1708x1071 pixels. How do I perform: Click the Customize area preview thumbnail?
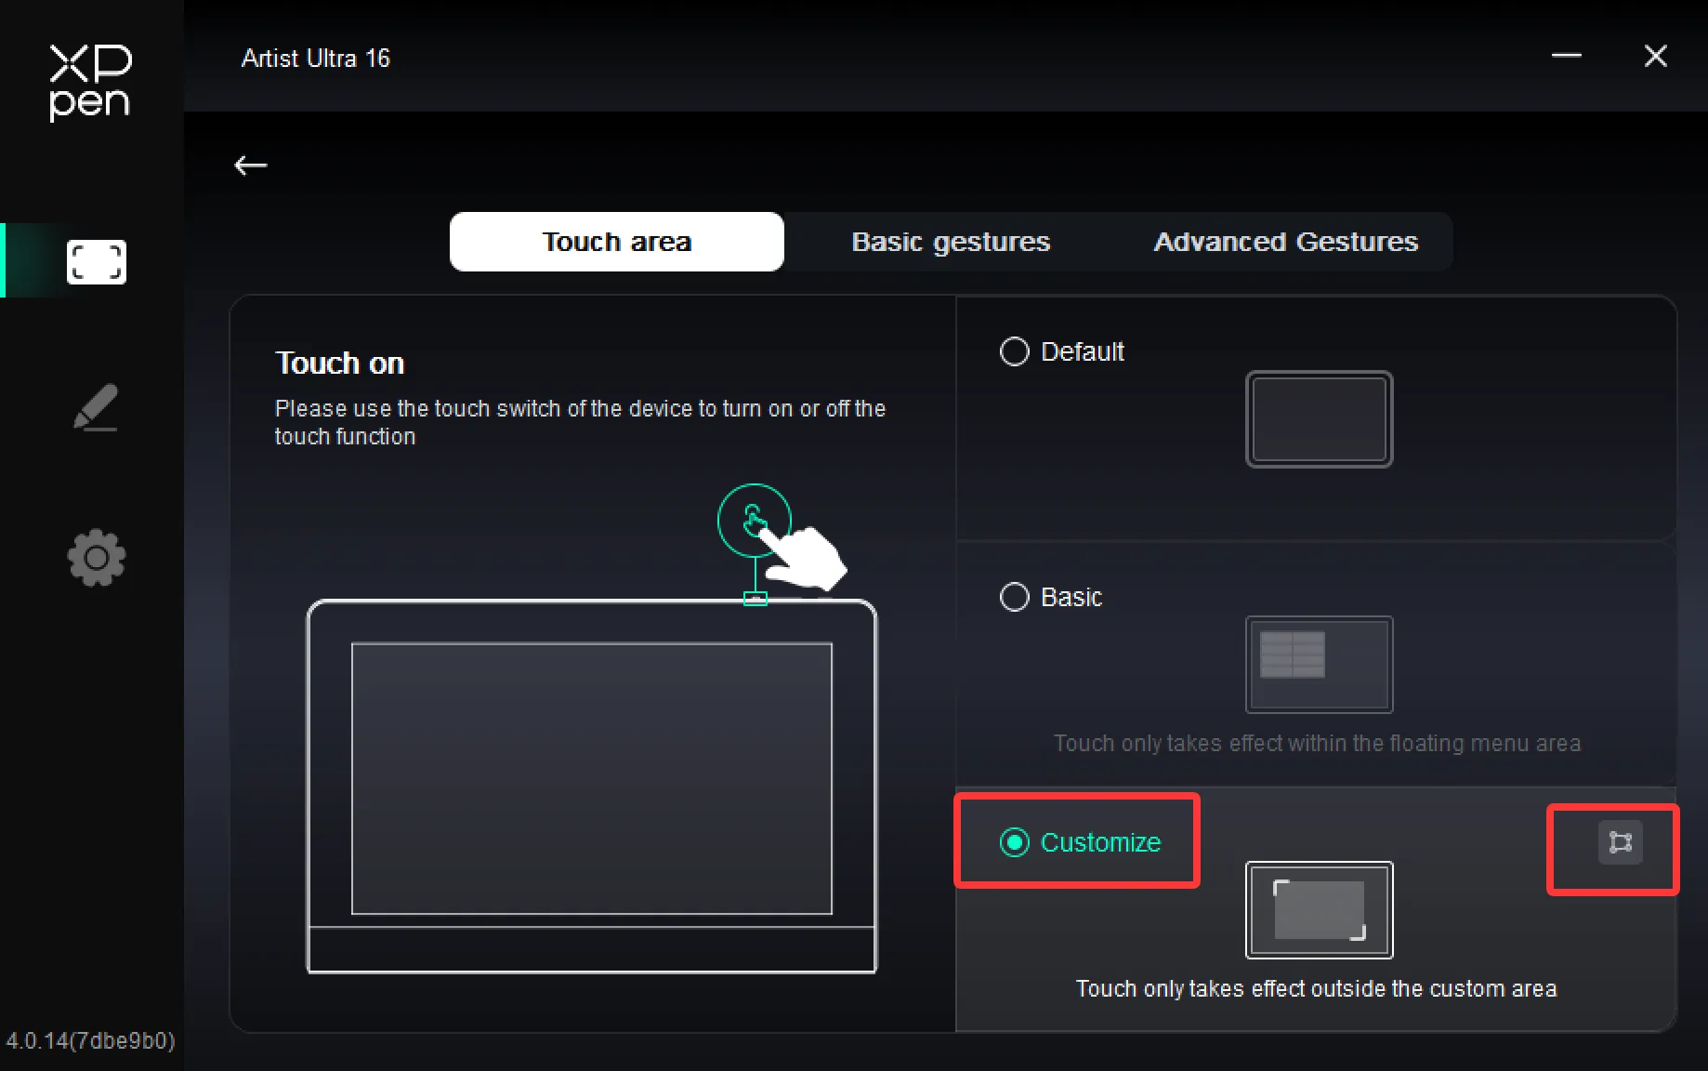pos(1319,910)
